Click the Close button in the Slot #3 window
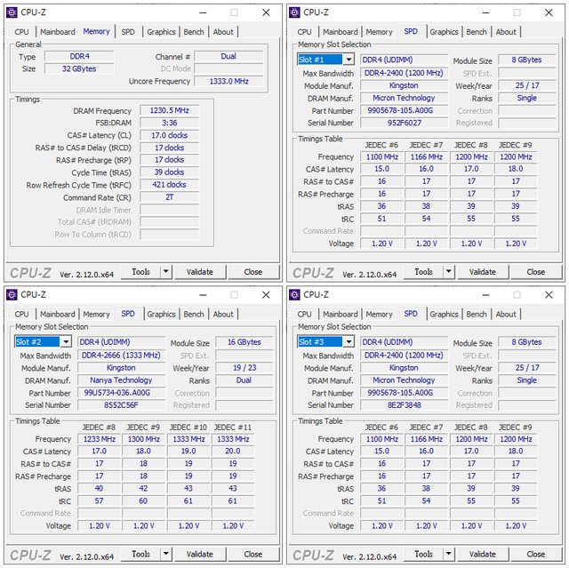The width and height of the screenshot is (569, 568). (x=535, y=555)
